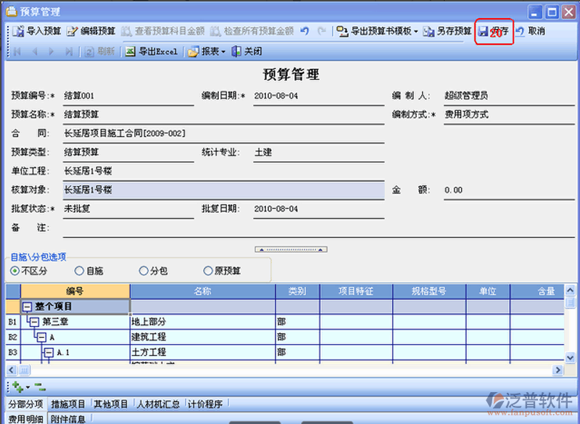Click the green minus delete row icon
The image size is (580, 424).
tap(39, 387)
